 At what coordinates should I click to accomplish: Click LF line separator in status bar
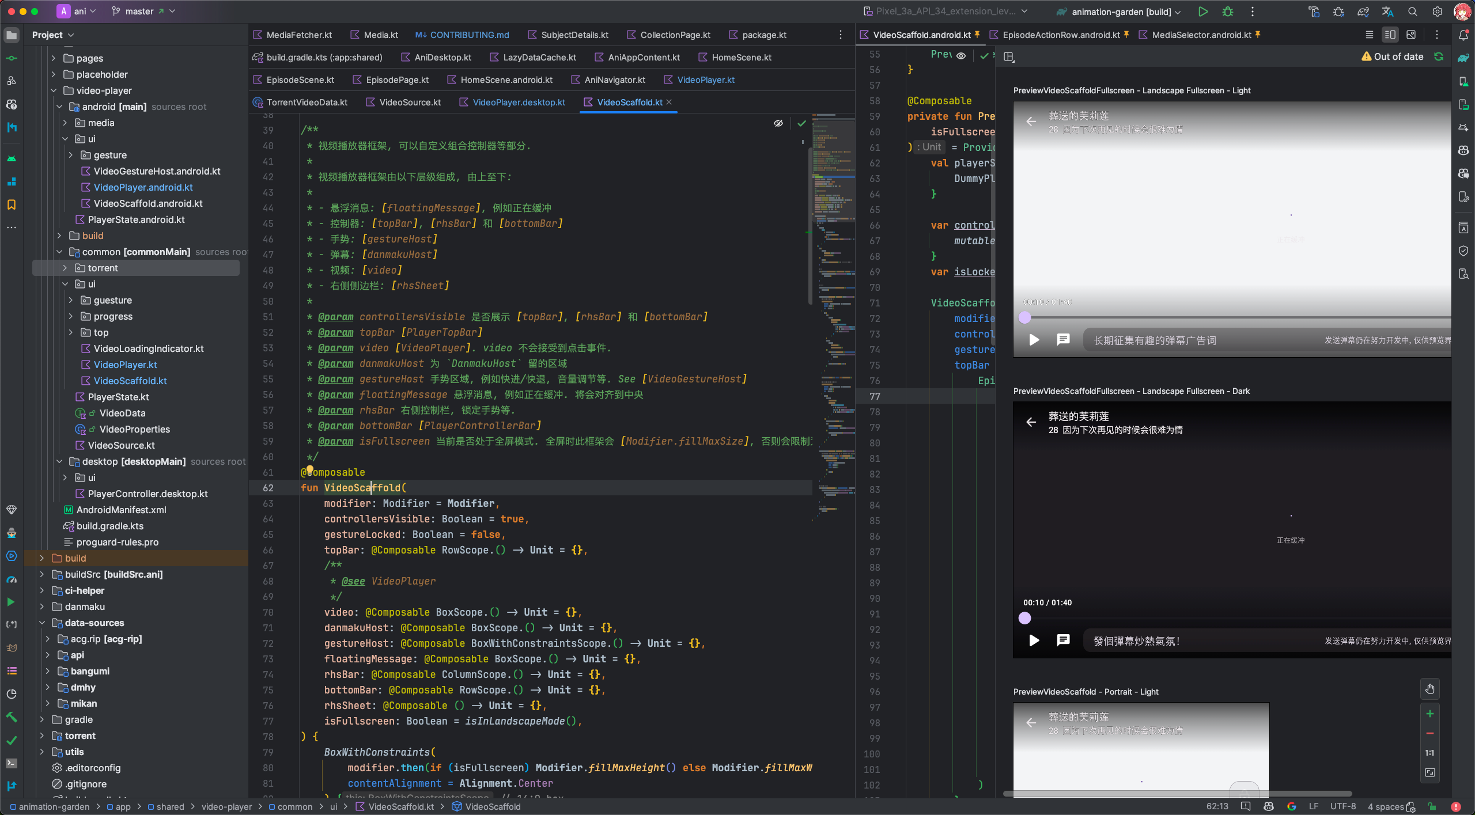pos(1314,806)
